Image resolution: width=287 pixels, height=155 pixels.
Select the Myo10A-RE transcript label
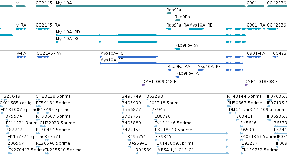[201, 25]
